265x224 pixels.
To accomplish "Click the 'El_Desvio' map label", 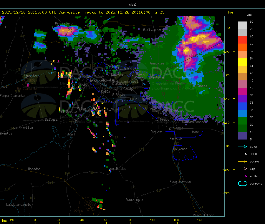I will (x=69, y=112).
